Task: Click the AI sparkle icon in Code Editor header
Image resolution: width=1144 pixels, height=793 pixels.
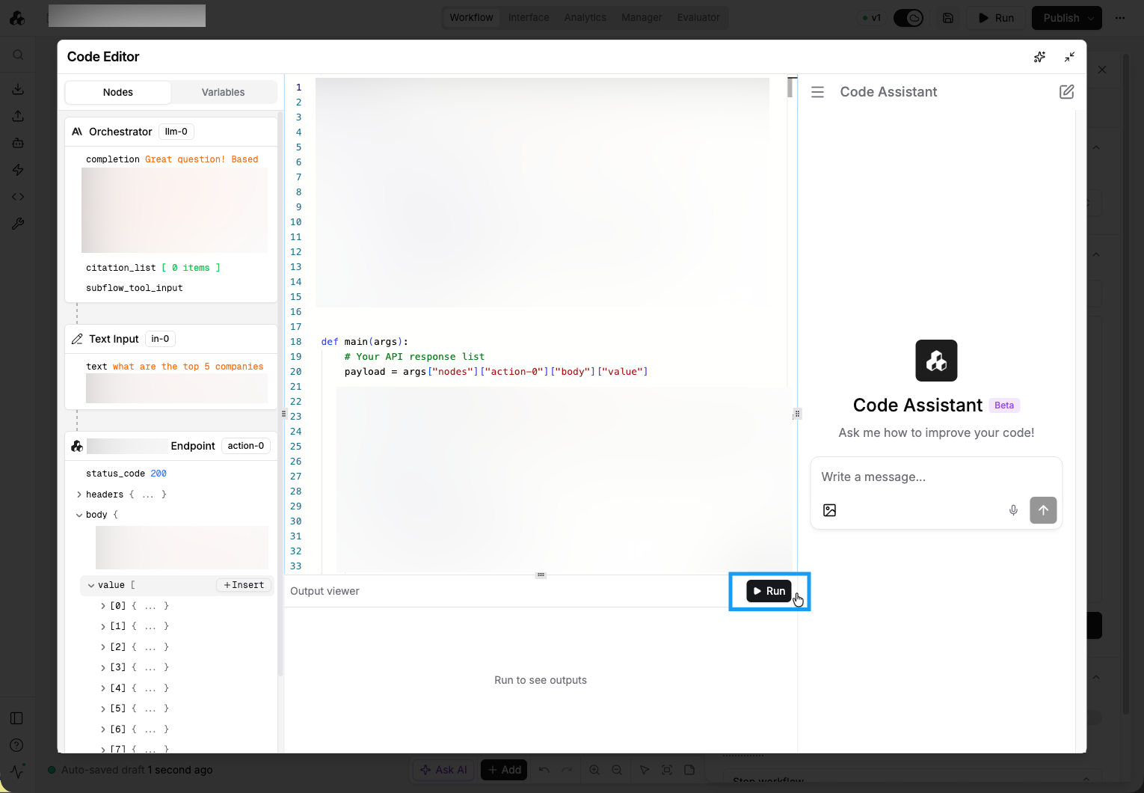Action: tap(1039, 57)
